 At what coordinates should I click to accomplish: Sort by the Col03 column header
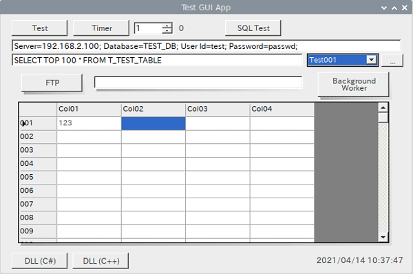click(218, 109)
